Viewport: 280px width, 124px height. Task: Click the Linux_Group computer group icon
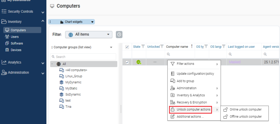pos(62,76)
